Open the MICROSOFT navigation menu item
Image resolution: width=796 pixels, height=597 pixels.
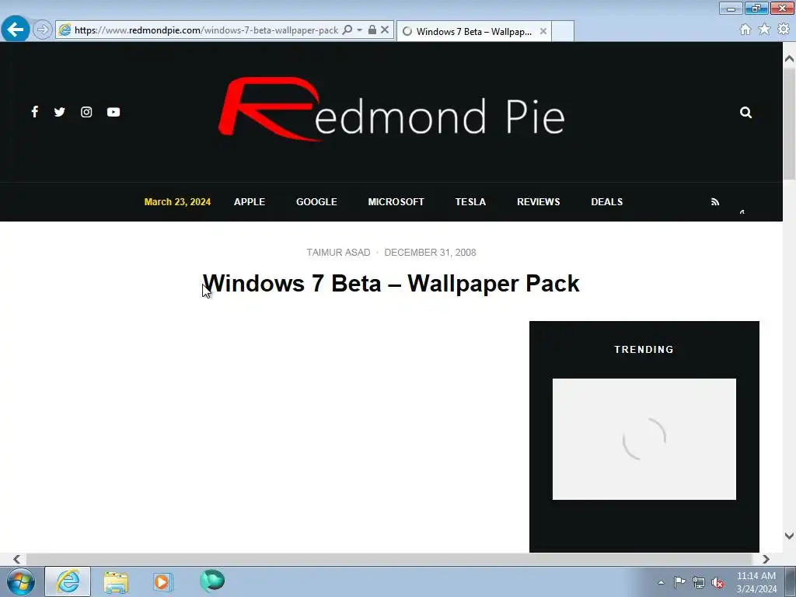tap(396, 202)
